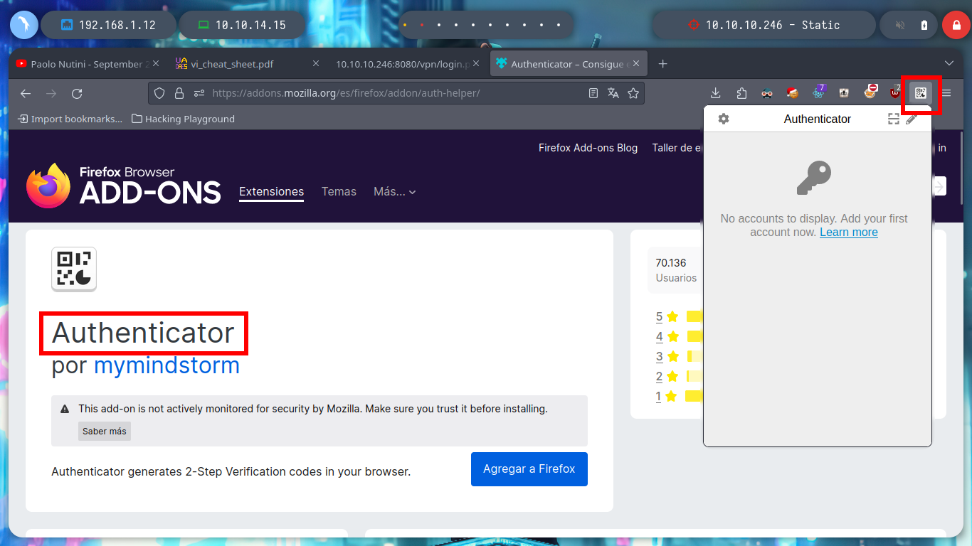The width and height of the screenshot is (972, 546).
Task: Click the Parrot OS menu bird icon
Action: [x=23, y=25]
